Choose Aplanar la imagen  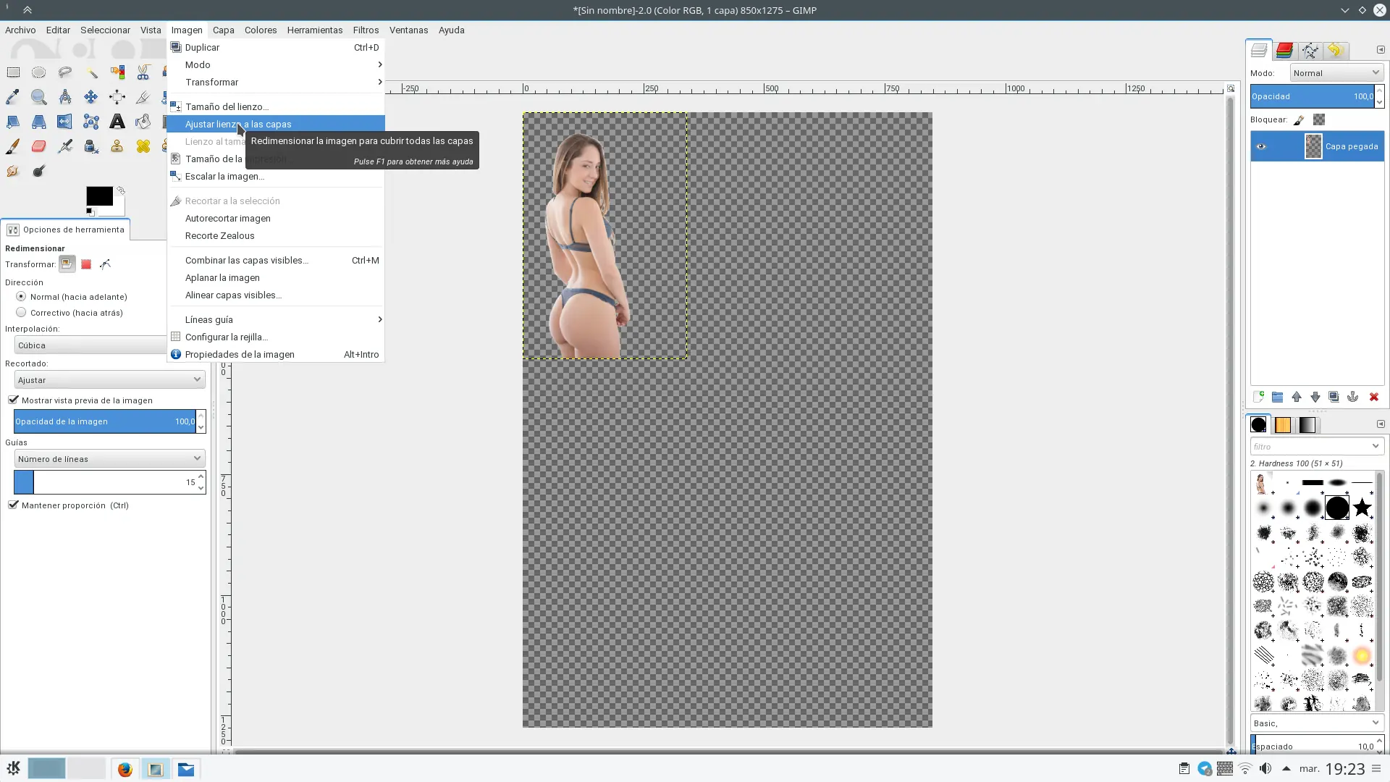(276, 277)
